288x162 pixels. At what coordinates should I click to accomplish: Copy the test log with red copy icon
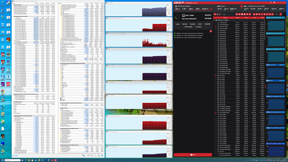[x=211, y=31]
